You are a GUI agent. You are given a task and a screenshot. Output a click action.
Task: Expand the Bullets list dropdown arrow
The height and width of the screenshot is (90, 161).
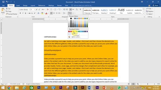click(53, 9)
